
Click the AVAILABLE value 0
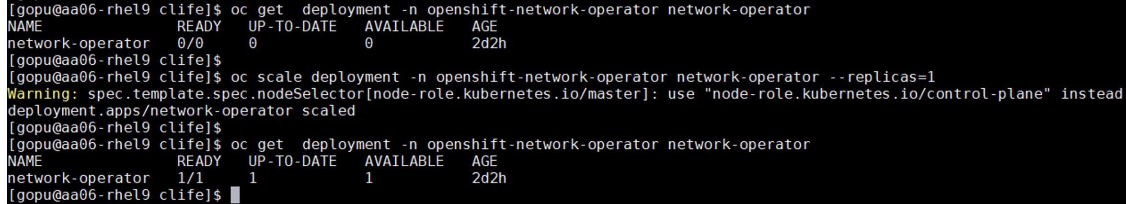point(368,44)
